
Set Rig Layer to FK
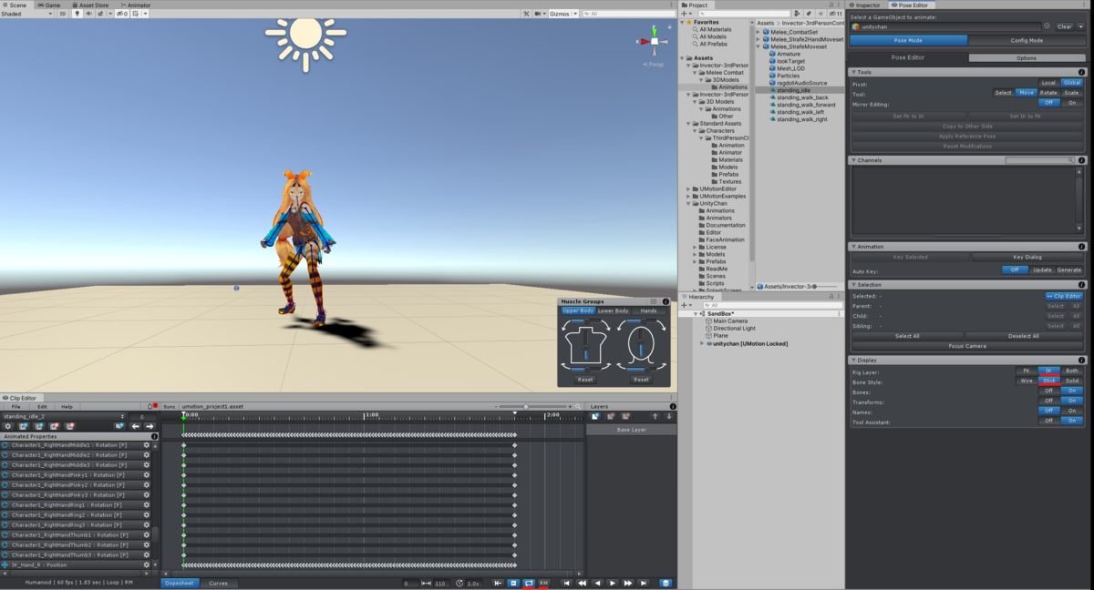pos(1026,371)
